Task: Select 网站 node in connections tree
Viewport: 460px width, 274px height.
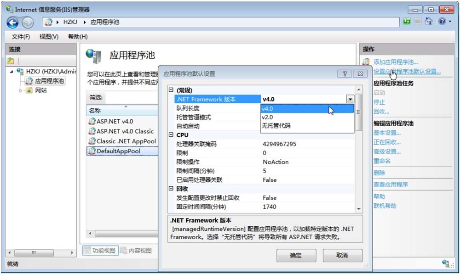Action: 41,90
